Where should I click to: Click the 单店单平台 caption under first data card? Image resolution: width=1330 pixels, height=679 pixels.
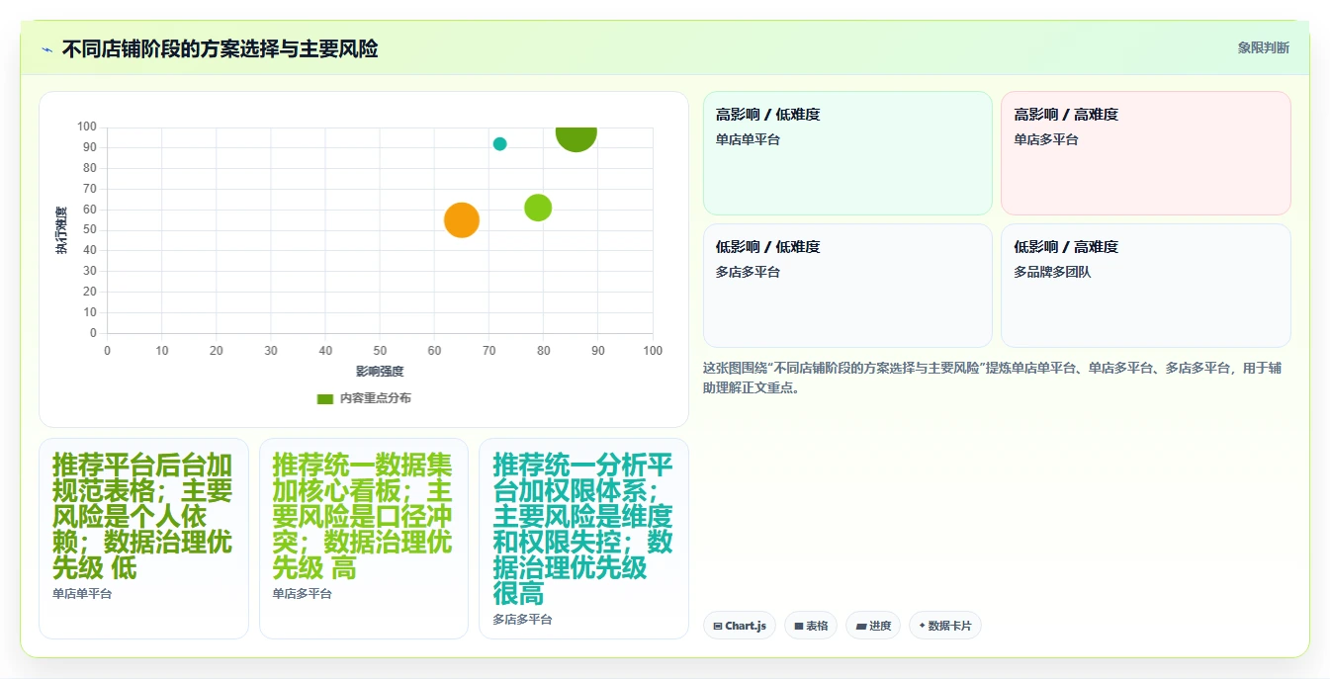82,594
